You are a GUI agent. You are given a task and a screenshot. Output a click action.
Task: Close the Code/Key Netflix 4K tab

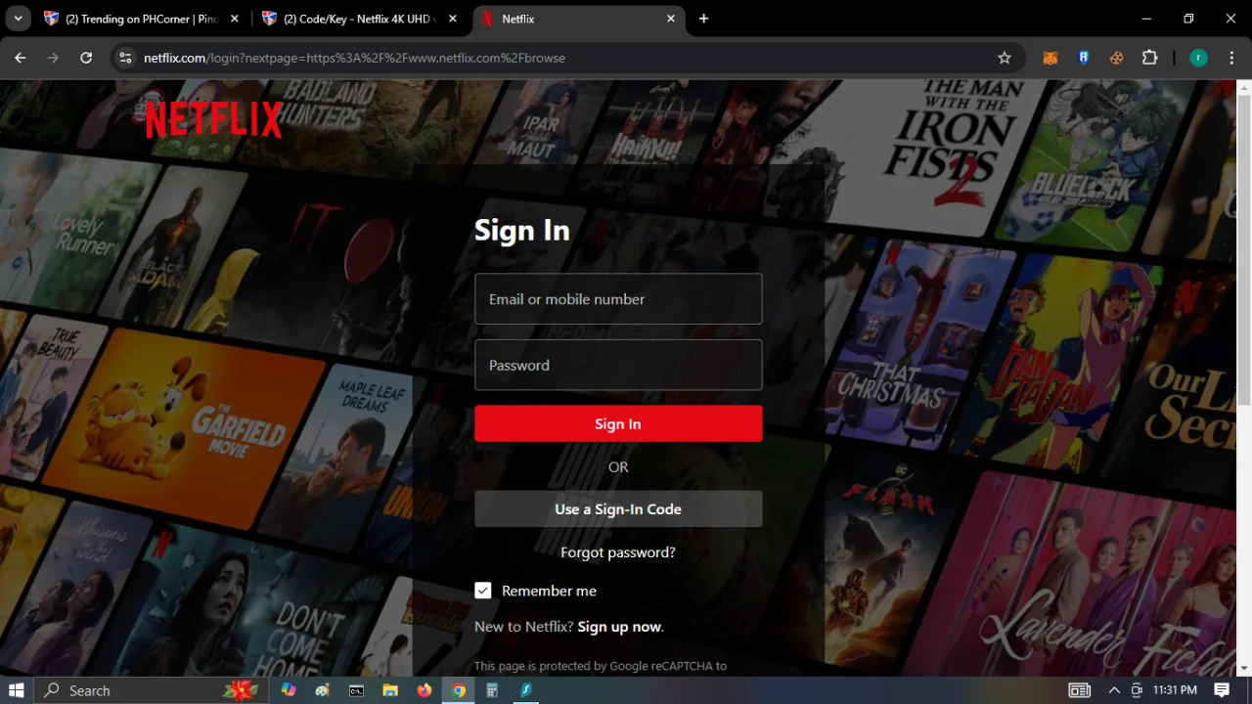tap(453, 19)
